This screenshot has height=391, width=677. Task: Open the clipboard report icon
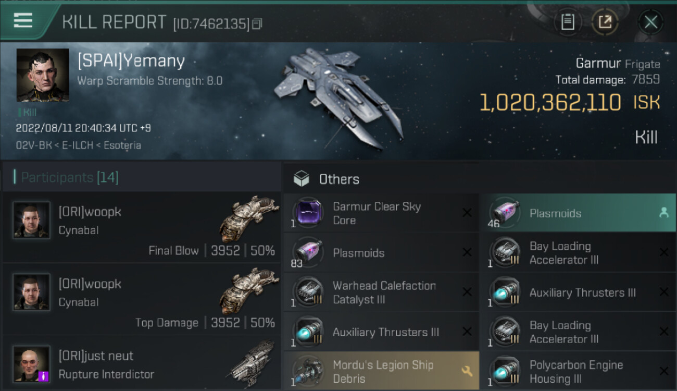point(568,22)
